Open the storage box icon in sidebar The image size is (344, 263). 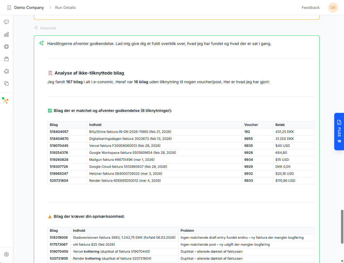click(x=6, y=59)
